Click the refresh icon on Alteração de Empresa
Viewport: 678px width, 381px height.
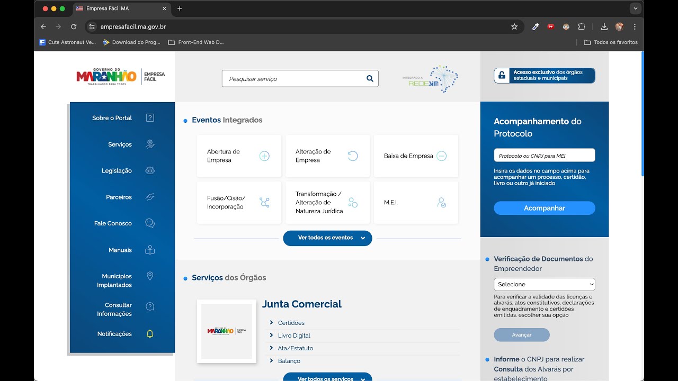[x=353, y=156]
